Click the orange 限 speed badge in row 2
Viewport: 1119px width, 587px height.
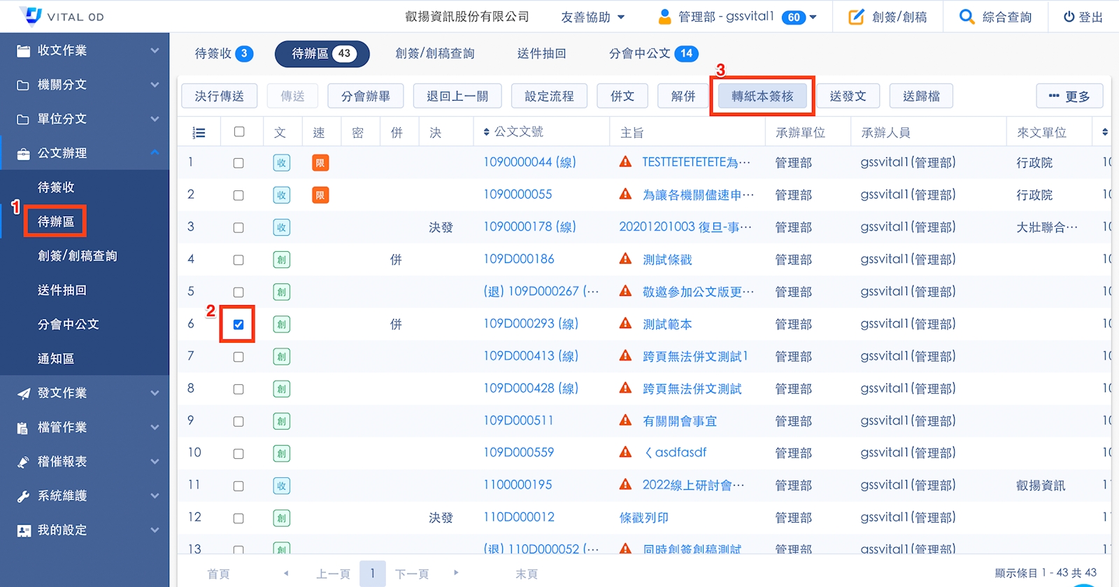[320, 195]
